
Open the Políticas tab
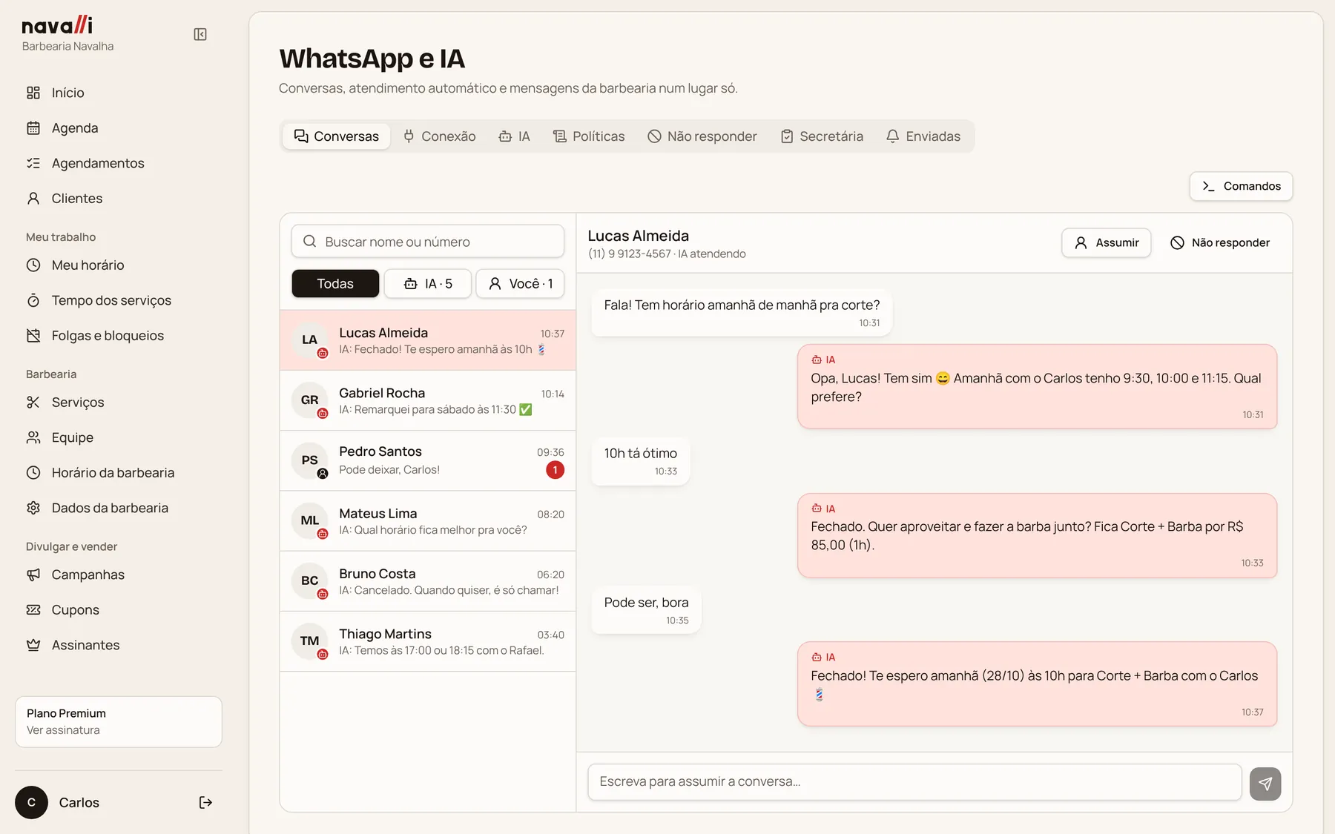(x=589, y=136)
